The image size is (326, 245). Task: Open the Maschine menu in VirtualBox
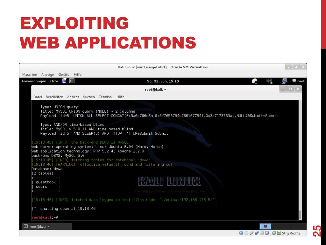click(30, 74)
